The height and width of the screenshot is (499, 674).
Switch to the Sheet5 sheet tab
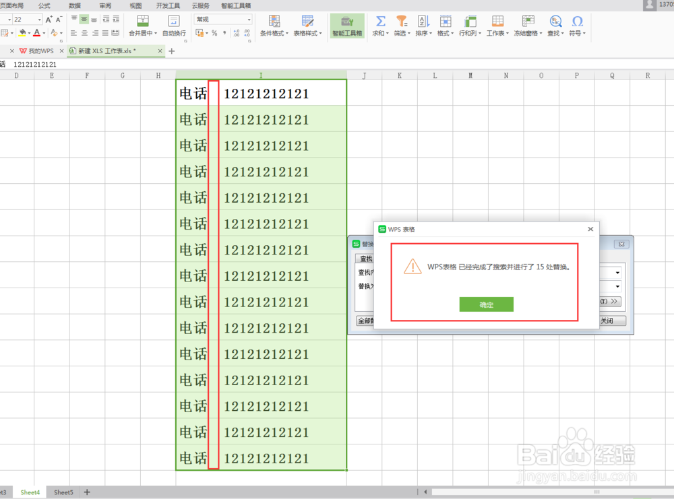coord(63,492)
